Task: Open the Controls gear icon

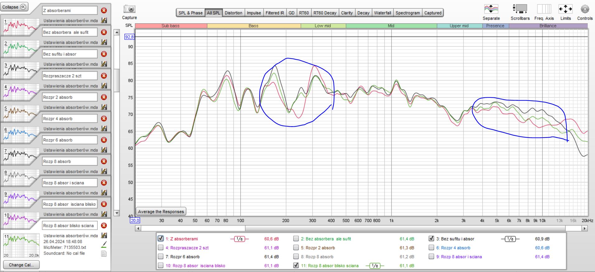Action: pyautogui.click(x=585, y=9)
